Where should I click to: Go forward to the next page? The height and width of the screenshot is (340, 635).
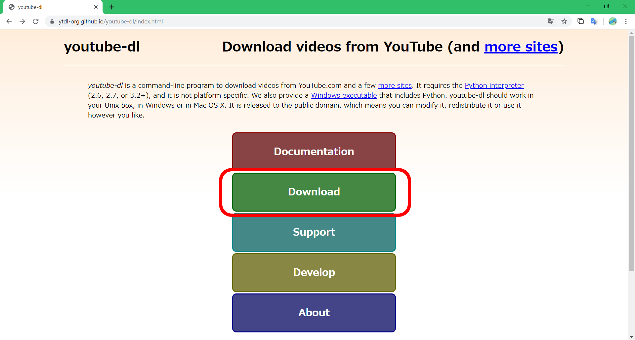pos(22,21)
